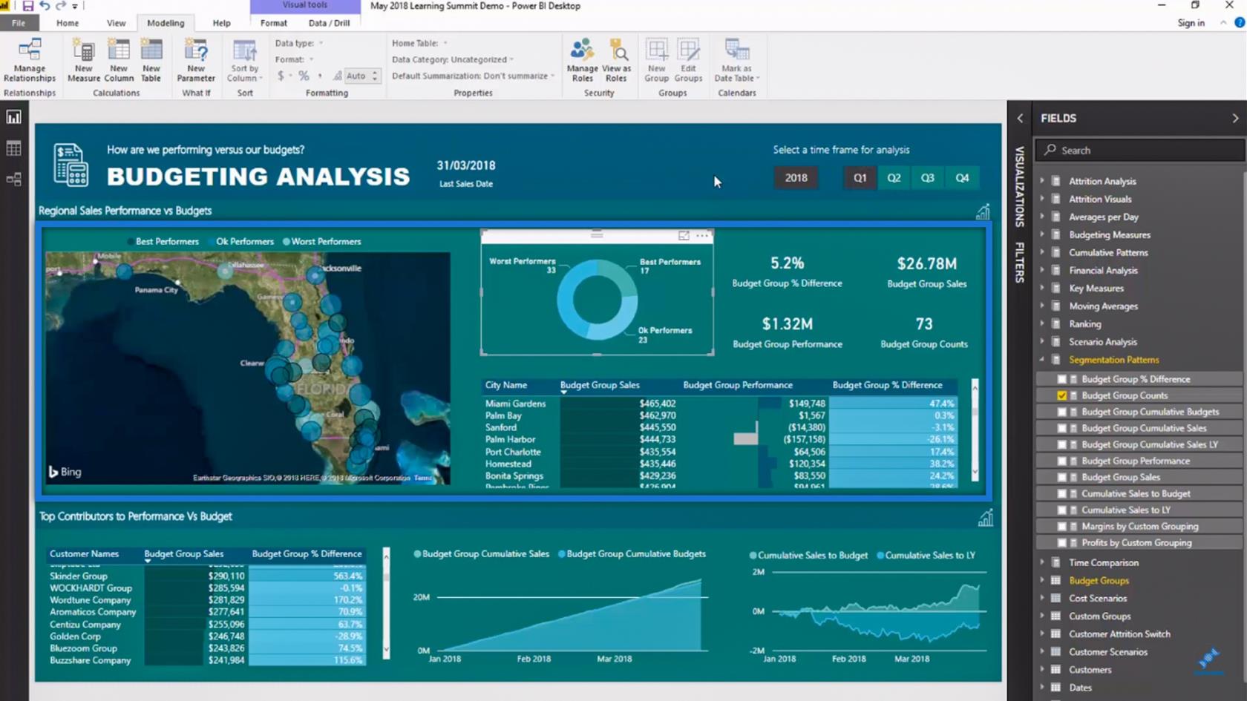Check Budget Group Cumulative Budgets field
The width and height of the screenshot is (1247, 701).
click(x=1062, y=412)
